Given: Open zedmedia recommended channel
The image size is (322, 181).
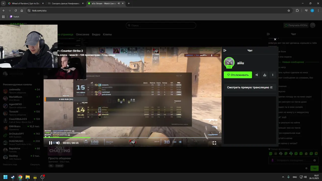Looking at the screenshot, I should click(x=21, y=91).
